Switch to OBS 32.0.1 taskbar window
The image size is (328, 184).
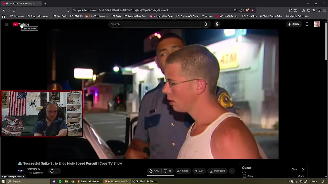[145, 181]
